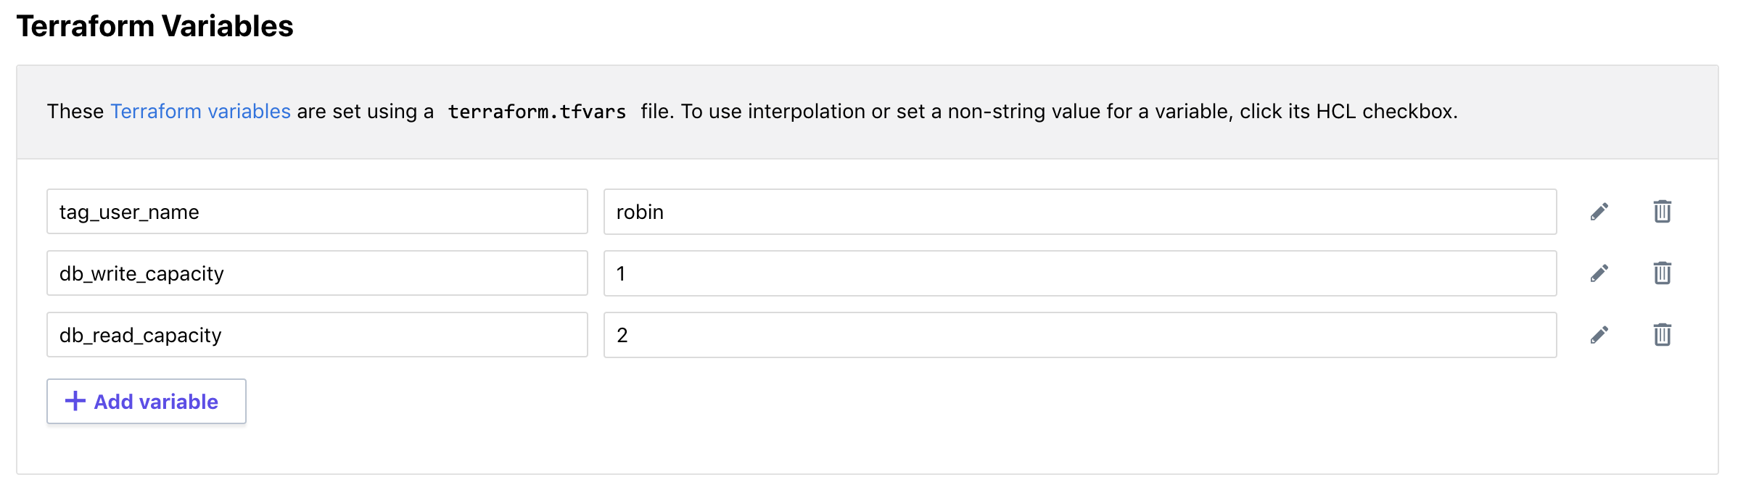This screenshot has width=1738, height=493.
Task: Click the terraform.tfvars code text
Action: pyautogui.click(x=537, y=112)
